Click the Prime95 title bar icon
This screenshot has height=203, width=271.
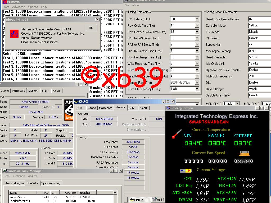(5, 2)
